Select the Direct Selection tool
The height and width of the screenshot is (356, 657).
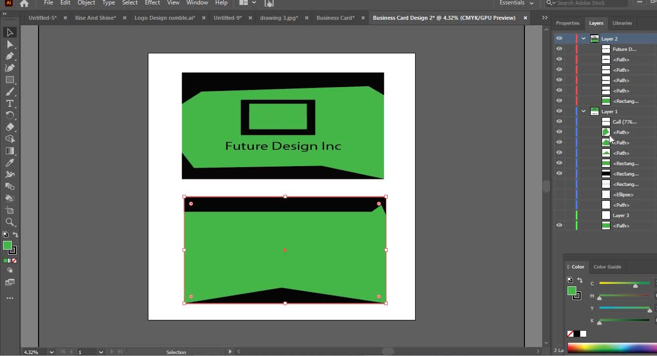tap(10, 44)
